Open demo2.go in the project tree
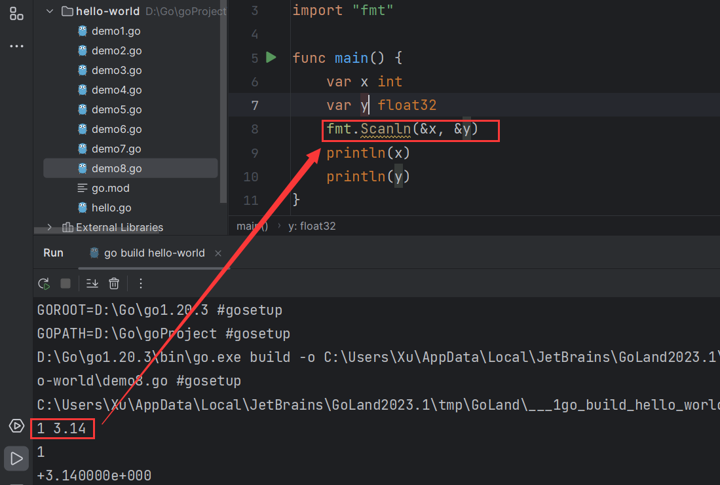The width and height of the screenshot is (720, 485). (x=116, y=50)
